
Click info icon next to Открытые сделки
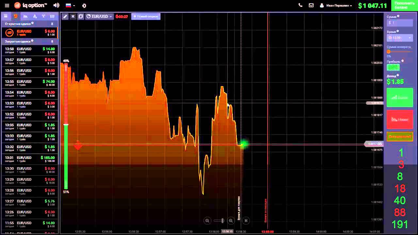point(32,23)
